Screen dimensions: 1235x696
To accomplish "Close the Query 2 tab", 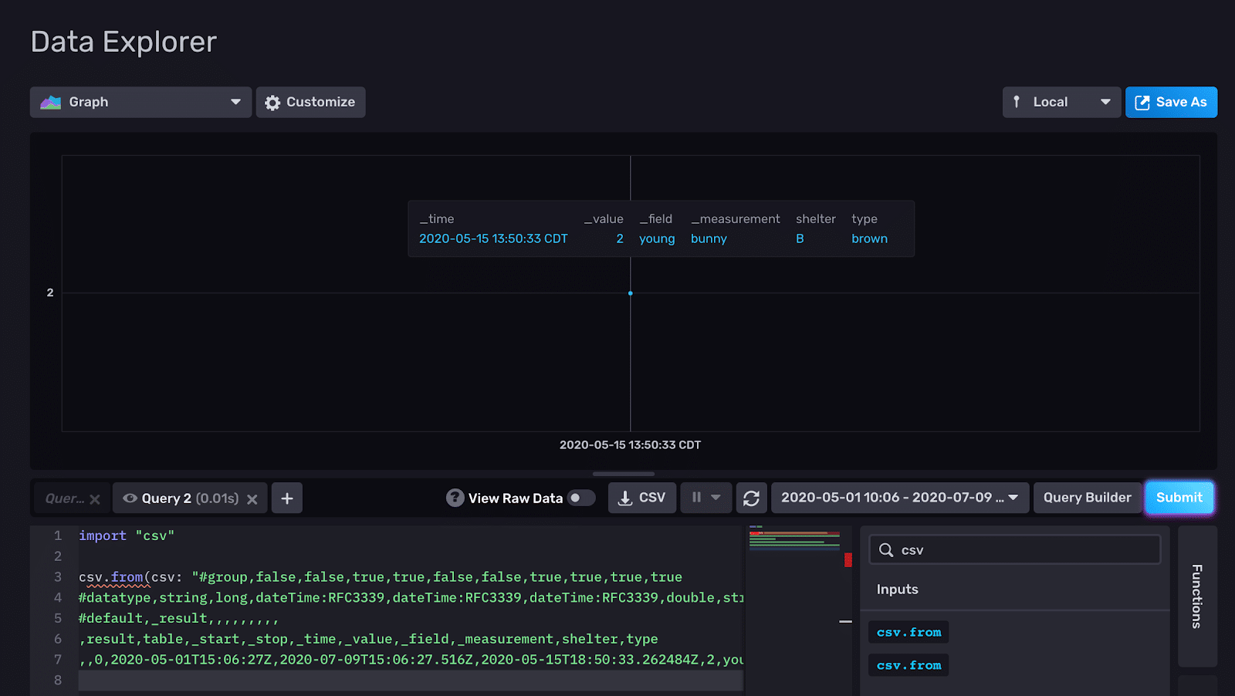I will [252, 499].
